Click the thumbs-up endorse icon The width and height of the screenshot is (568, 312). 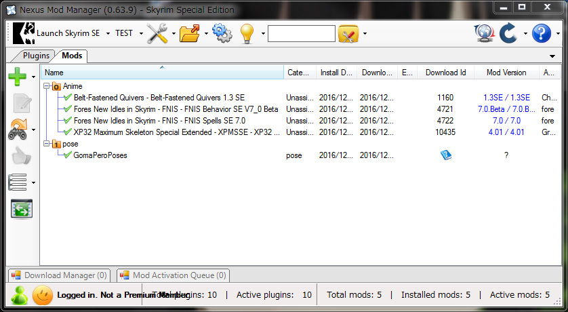click(21, 156)
